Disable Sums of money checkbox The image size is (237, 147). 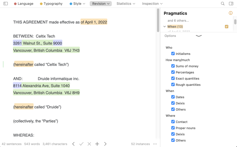(x=173, y=66)
